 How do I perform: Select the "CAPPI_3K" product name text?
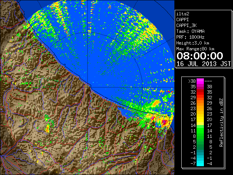(186, 26)
